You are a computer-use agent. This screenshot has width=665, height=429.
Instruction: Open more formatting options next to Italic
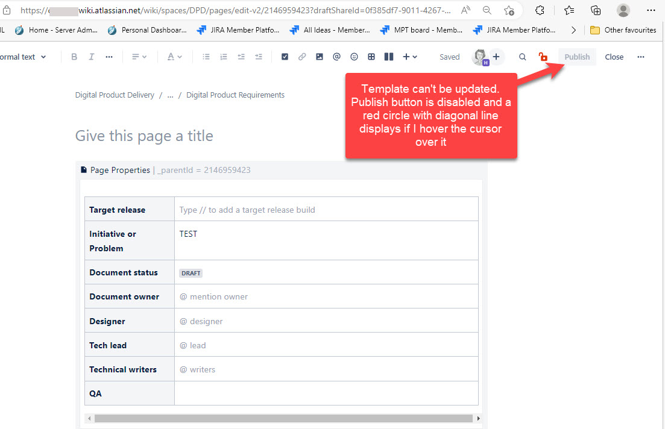(x=109, y=57)
